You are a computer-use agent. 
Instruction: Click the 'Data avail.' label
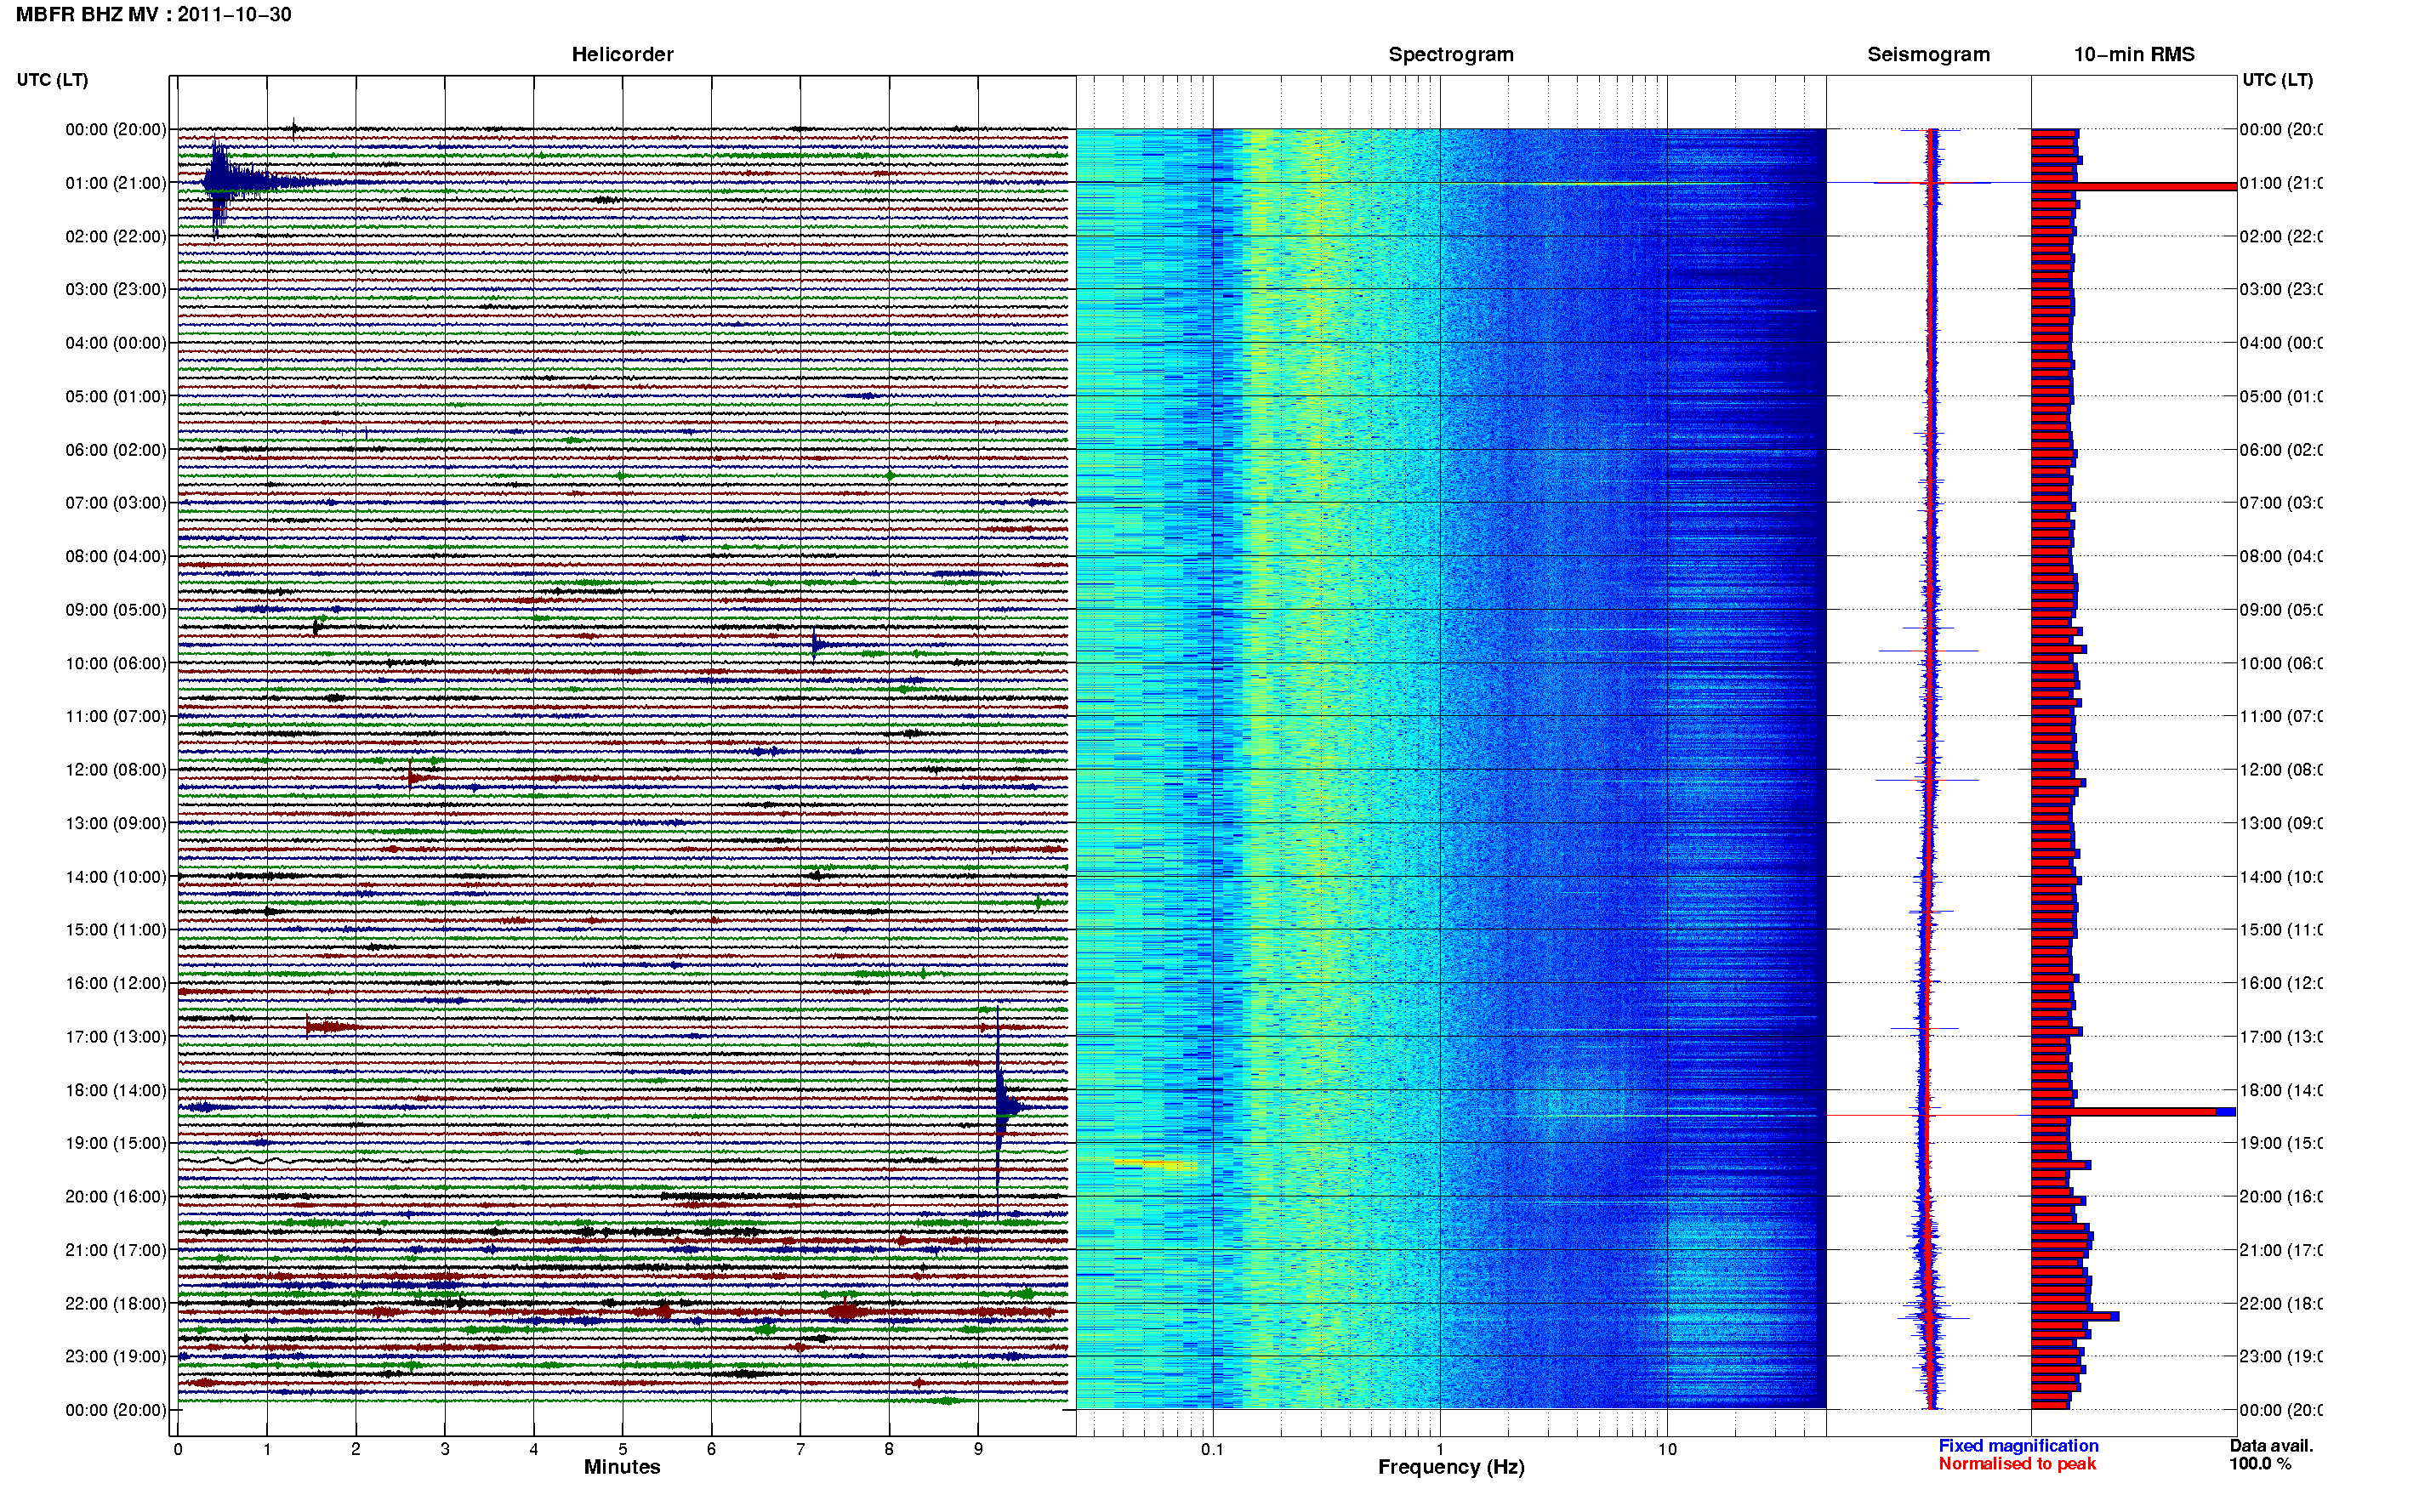coord(2271,1446)
